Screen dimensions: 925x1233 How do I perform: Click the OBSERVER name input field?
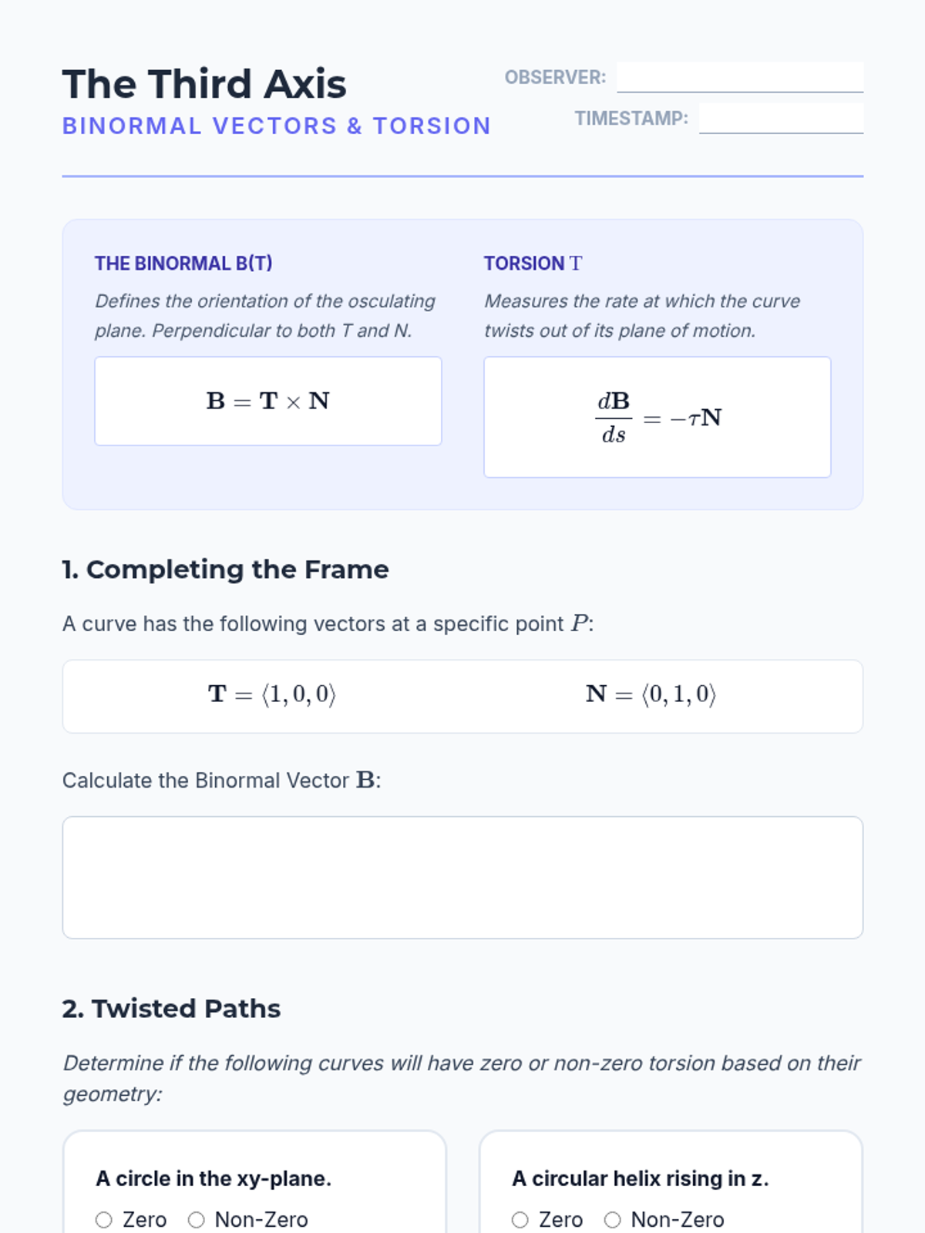(x=739, y=77)
